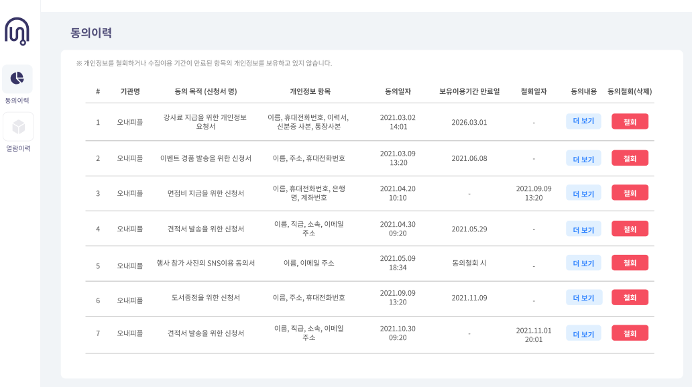The height and width of the screenshot is (387, 692).
Task: Open 더 보기 for row 7 견적서 발송
Action: coord(583,333)
